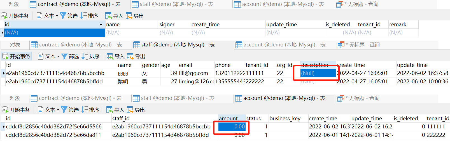This screenshot has width=450, height=141.
Task: Click the 筛选 filter icon in the account table toolbar
Action: tap(64, 110)
